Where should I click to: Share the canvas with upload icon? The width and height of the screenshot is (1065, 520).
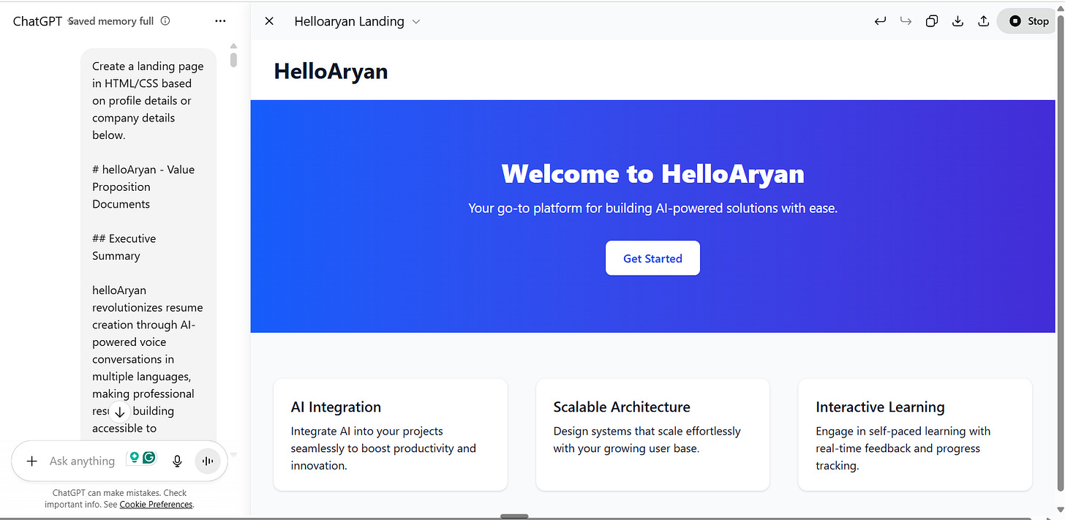[983, 21]
